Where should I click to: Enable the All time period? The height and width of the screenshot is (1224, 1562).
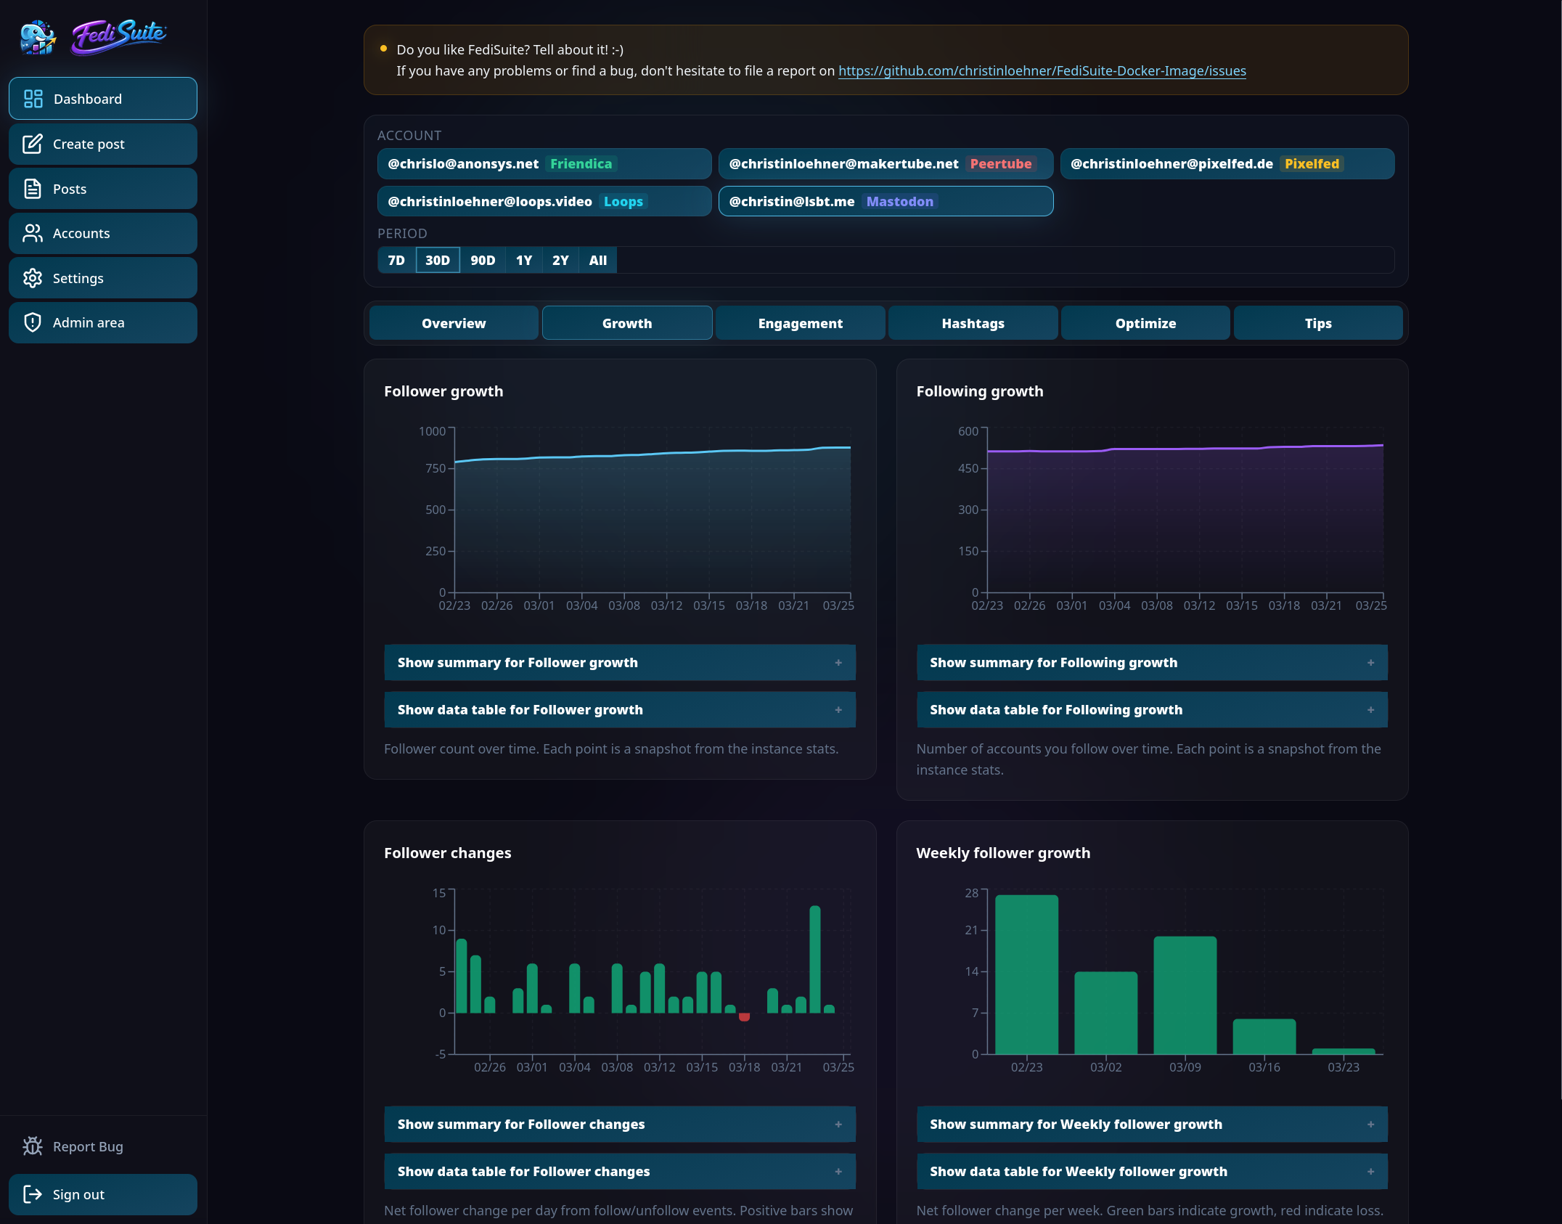(597, 260)
